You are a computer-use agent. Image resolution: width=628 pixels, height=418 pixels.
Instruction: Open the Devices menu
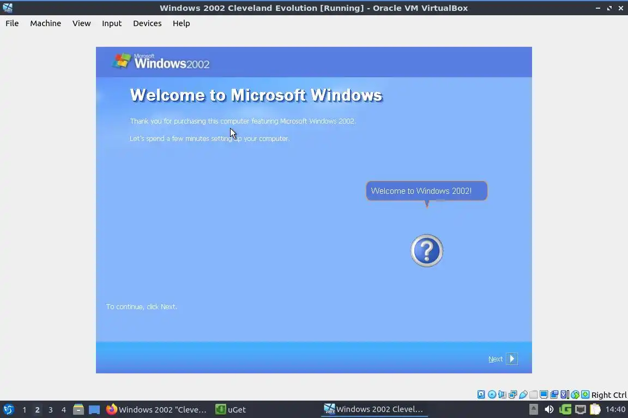pos(147,23)
